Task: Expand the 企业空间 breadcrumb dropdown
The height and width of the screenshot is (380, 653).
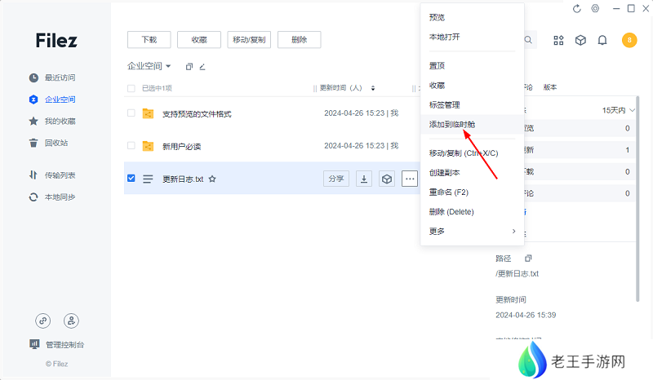Action: pos(168,66)
